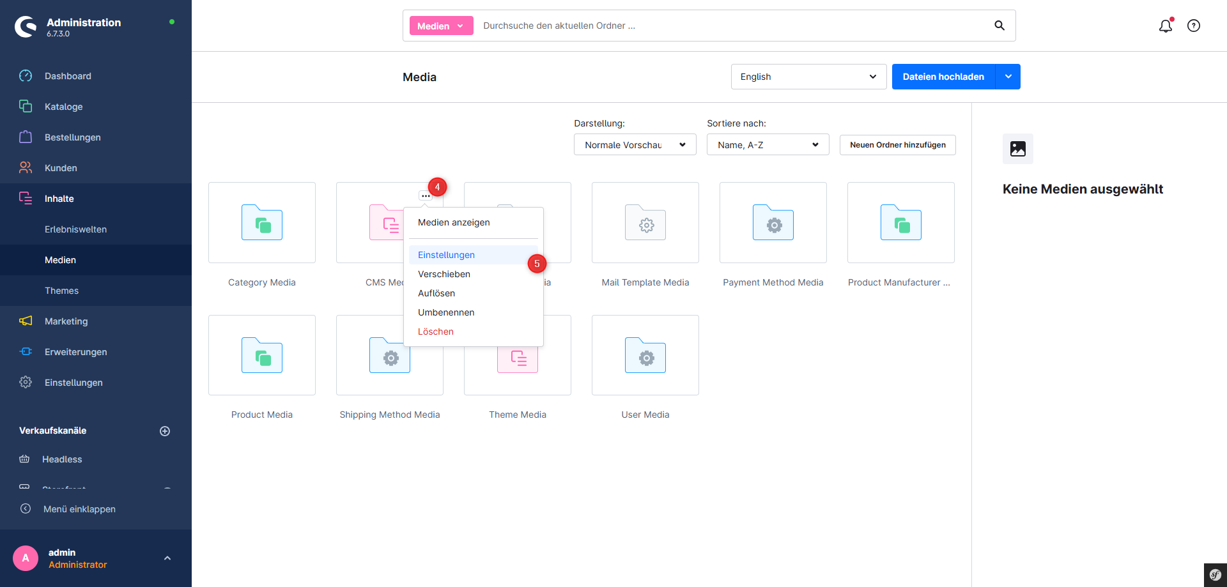Screen dimensions: 1227x587
Task: Click the Einstellungen gear icon in sidebar
Action: point(26,382)
